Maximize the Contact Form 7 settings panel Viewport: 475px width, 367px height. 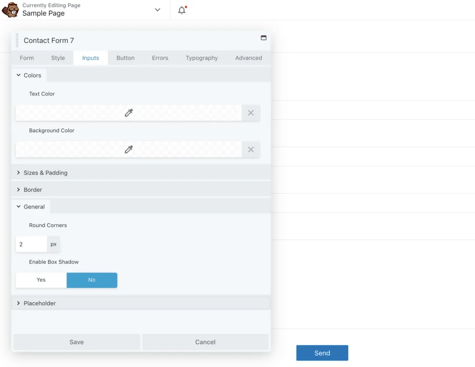[263, 38]
